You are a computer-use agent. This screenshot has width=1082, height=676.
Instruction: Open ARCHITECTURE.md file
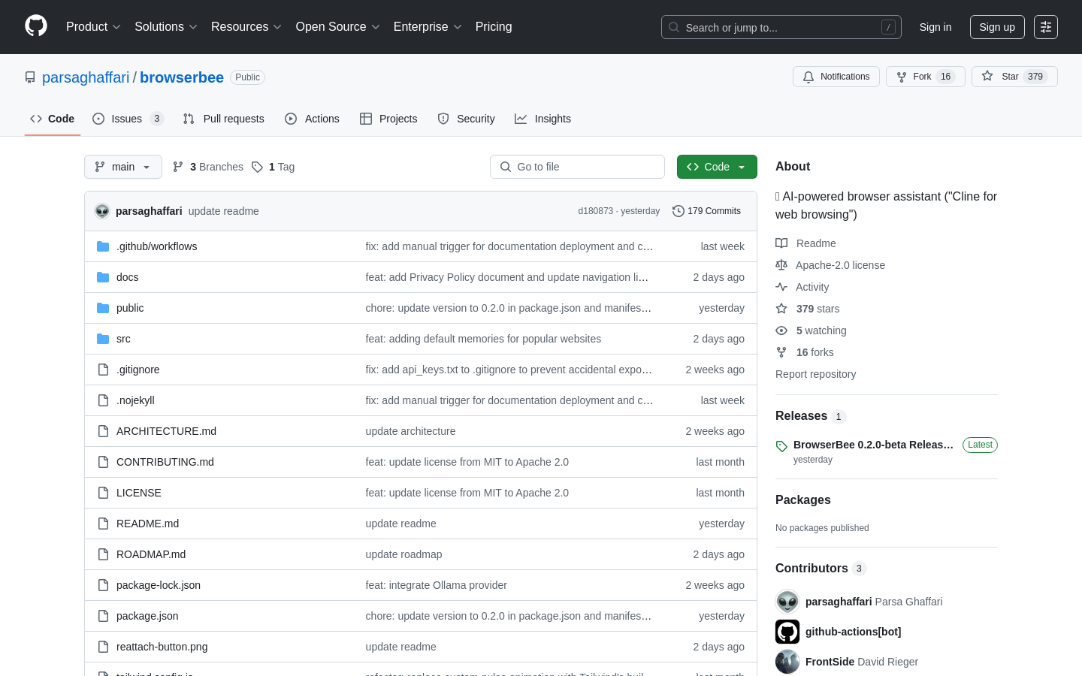tap(166, 431)
